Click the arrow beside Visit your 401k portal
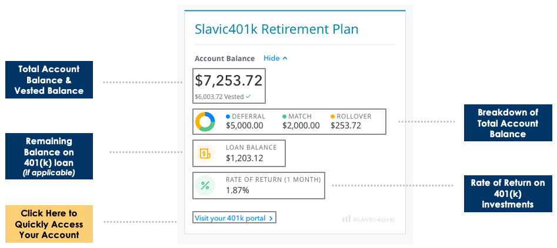This screenshot has height=248, width=557. pyautogui.click(x=271, y=218)
